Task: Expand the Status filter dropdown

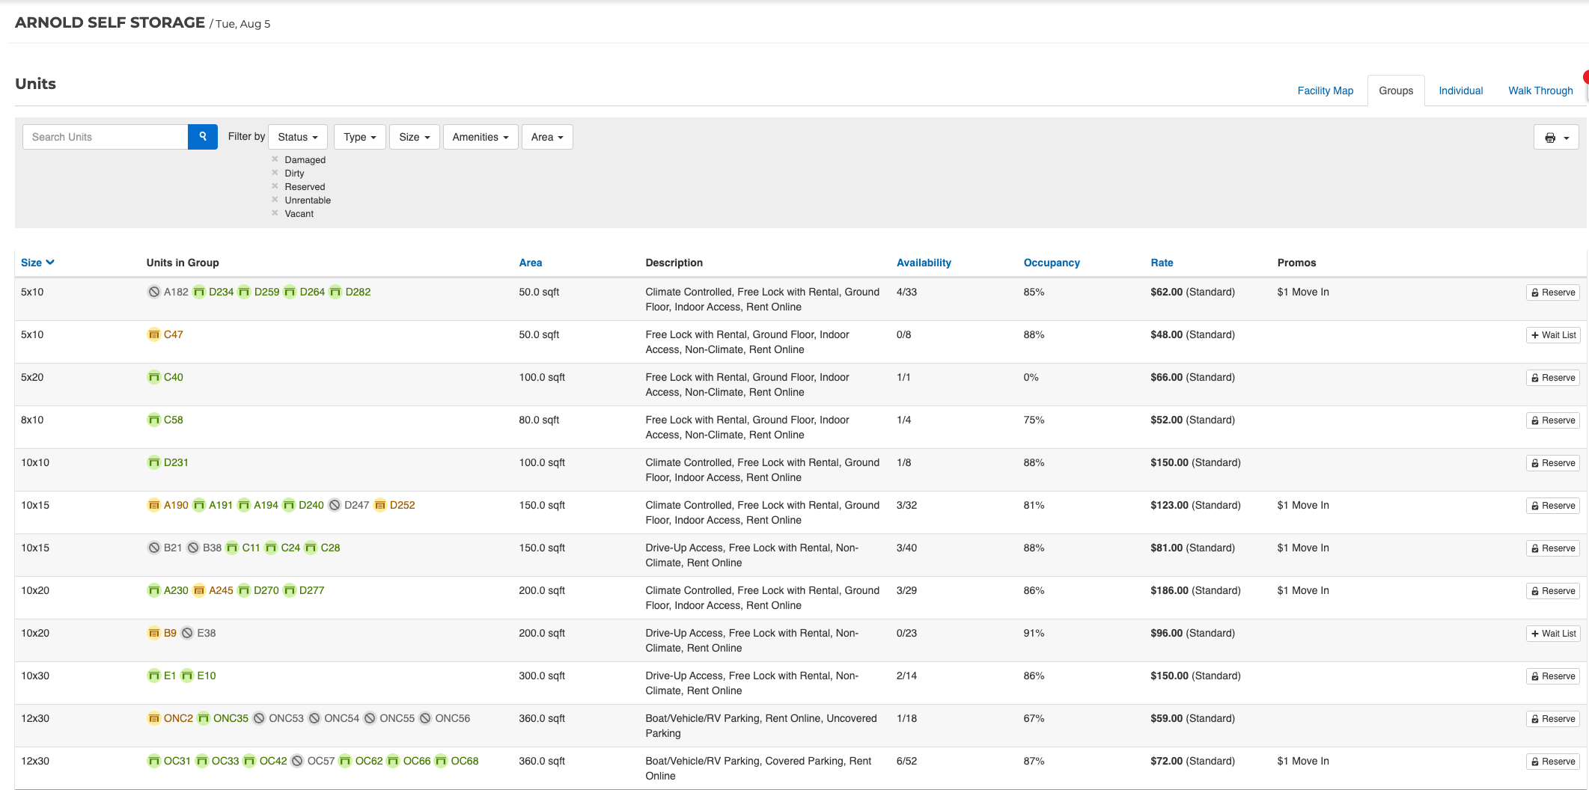Action: [298, 137]
